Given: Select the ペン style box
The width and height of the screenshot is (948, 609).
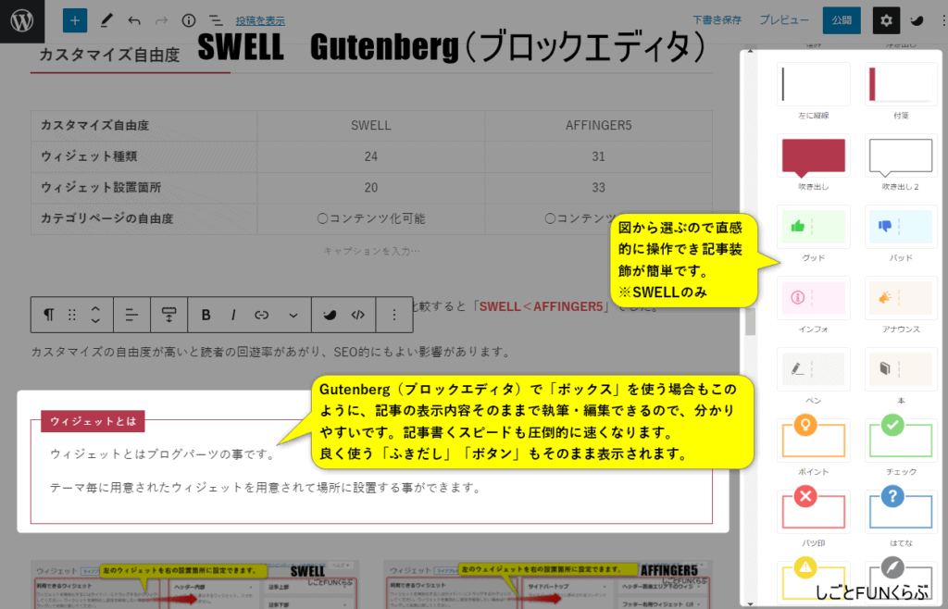Looking at the screenshot, I should pyautogui.click(x=813, y=369).
